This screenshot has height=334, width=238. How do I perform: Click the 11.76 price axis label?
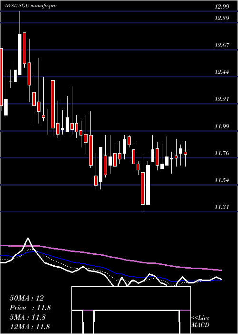(222, 153)
